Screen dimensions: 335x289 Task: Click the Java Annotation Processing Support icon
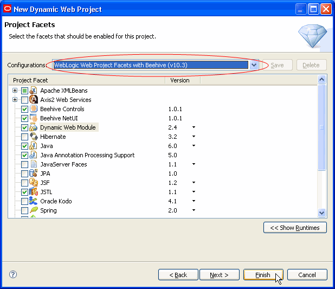point(34,155)
